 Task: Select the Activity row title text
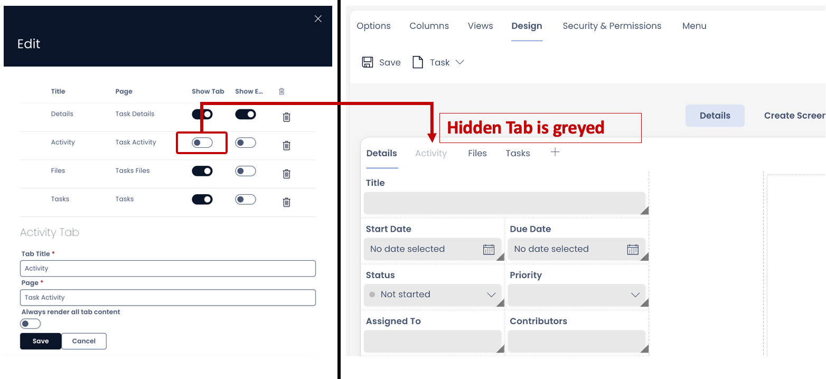63,143
